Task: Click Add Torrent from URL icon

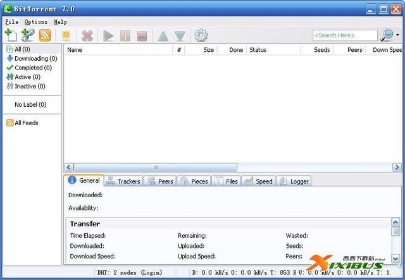Action: (28, 35)
